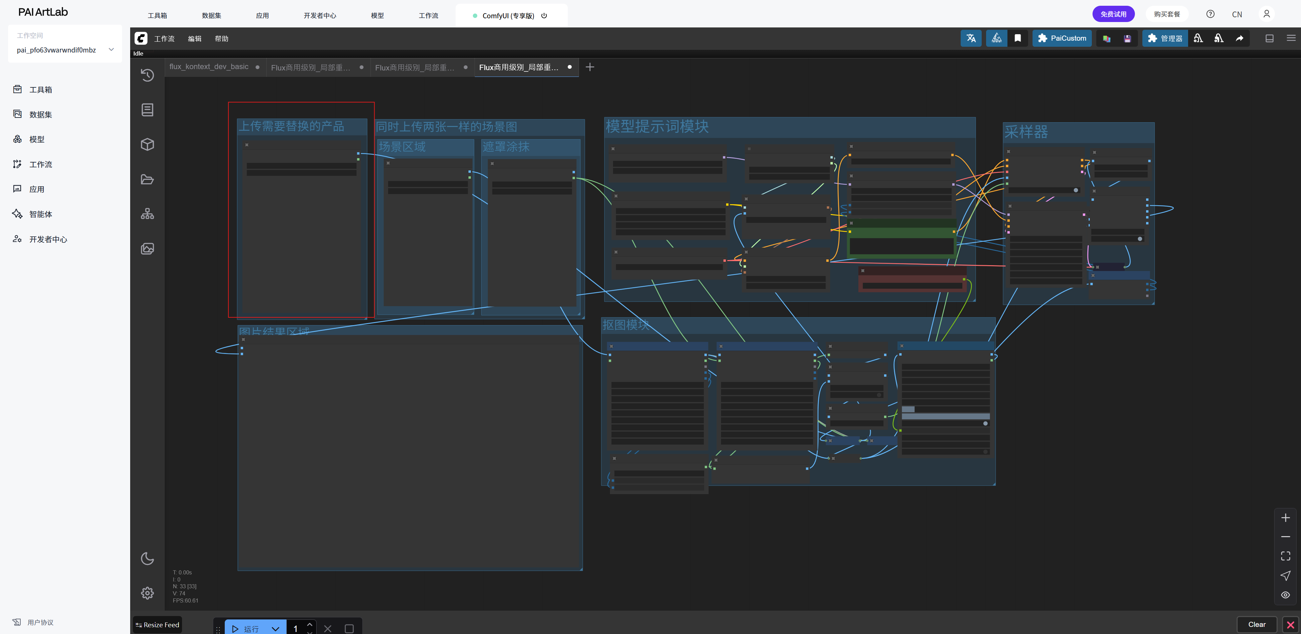
Task: Click the purple floppy save icon
Action: 1127,38
